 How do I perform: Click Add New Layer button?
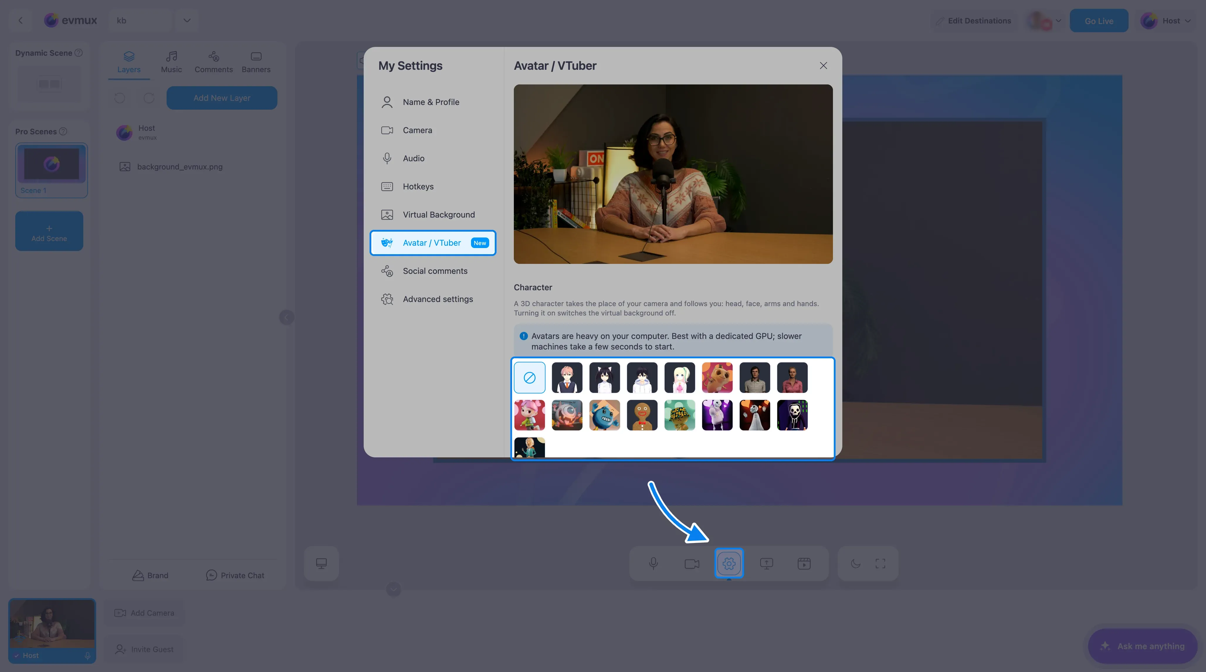[x=222, y=98]
